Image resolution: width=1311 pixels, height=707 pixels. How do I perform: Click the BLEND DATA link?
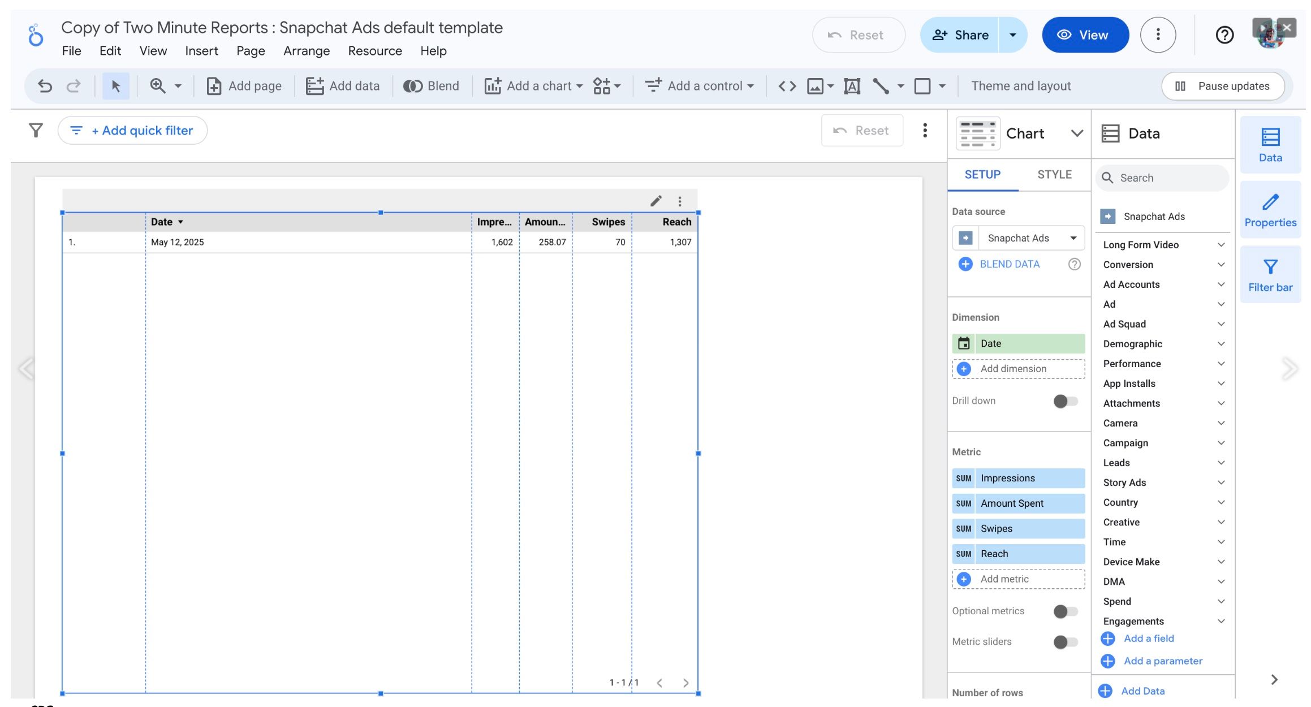(x=1009, y=264)
